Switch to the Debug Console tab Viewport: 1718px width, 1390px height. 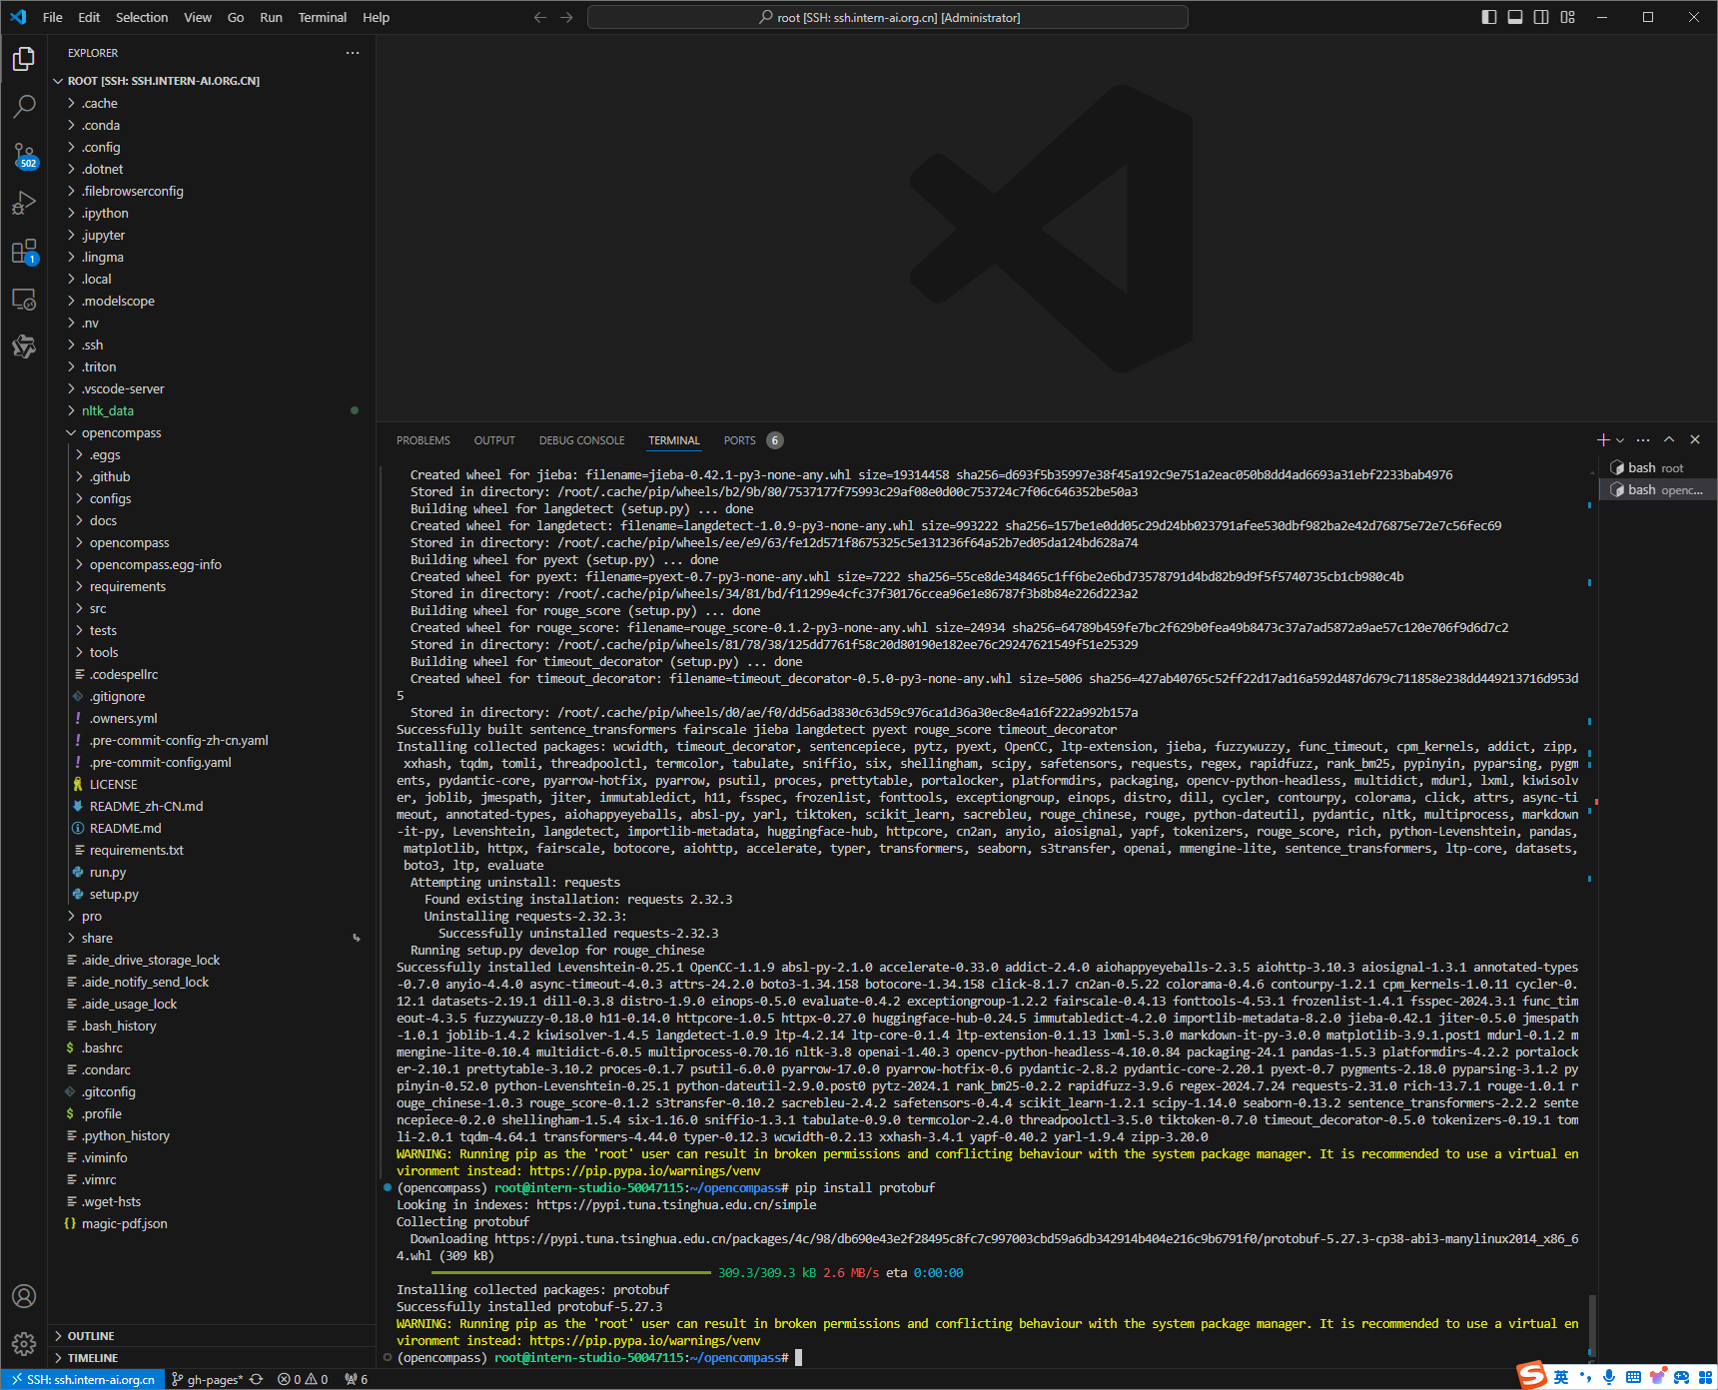click(x=582, y=440)
